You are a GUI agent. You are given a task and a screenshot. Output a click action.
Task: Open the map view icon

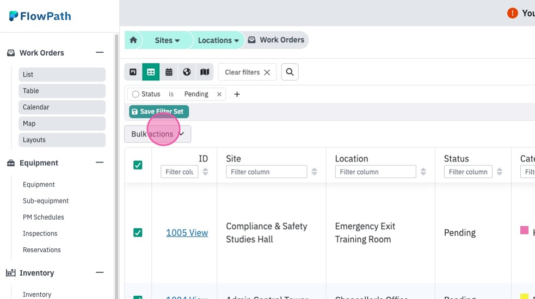205,72
